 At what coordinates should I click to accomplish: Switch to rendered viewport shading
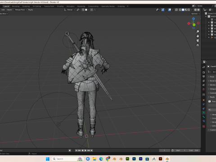tap(189, 10)
